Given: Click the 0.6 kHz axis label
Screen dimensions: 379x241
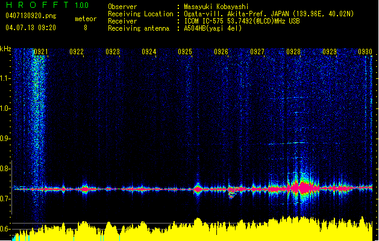Looking at the screenshot, I should 5,229.
